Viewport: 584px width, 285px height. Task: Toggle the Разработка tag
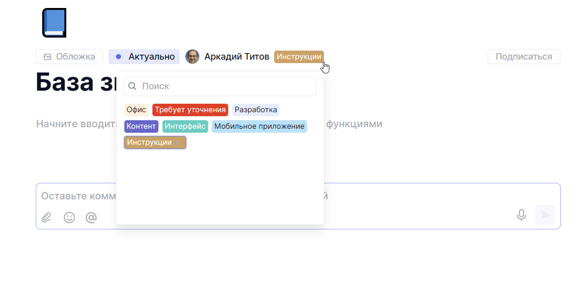[256, 110]
